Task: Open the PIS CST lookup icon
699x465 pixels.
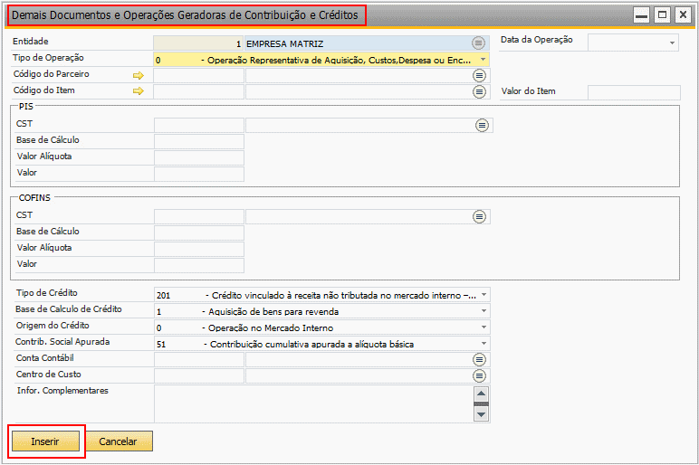Action: 482,126
